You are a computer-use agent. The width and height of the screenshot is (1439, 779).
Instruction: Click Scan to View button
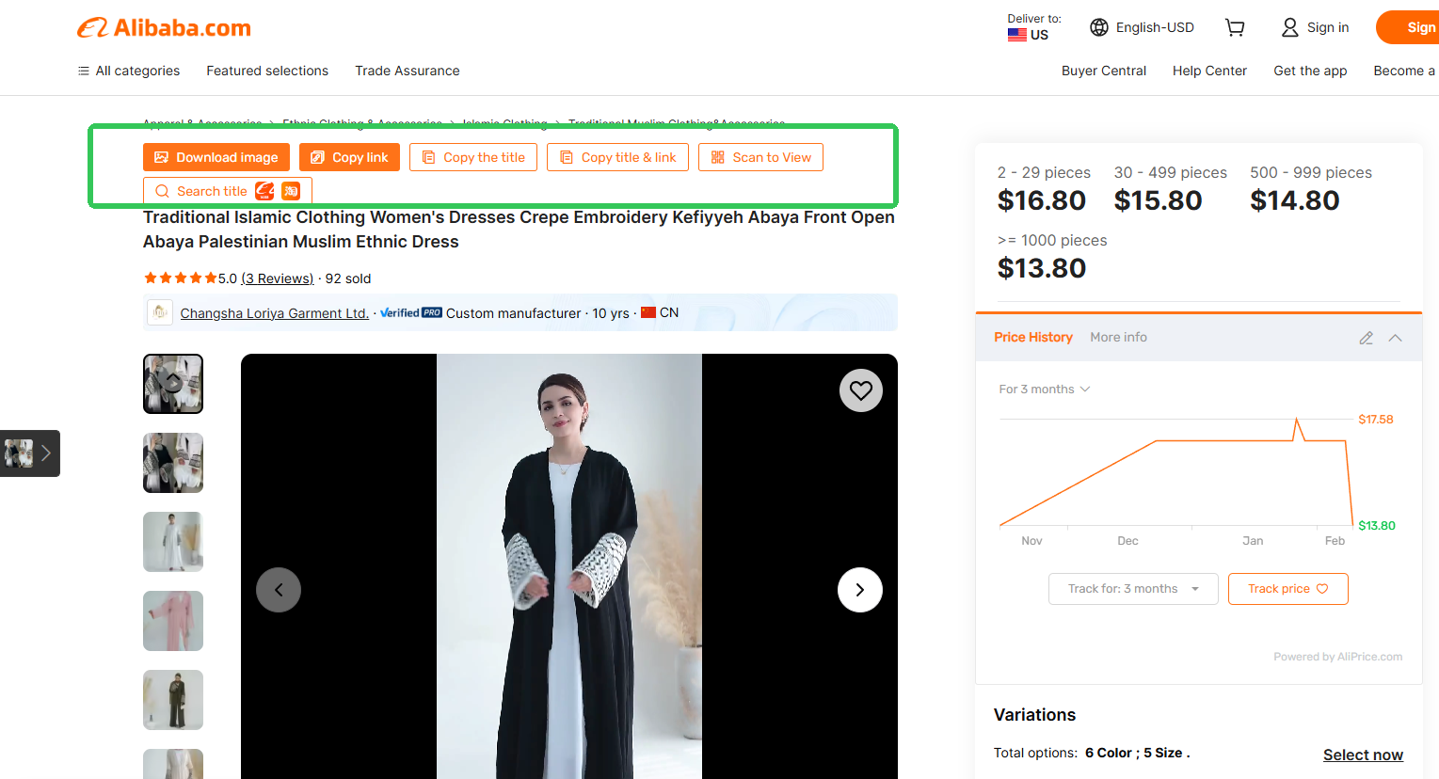point(760,157)
